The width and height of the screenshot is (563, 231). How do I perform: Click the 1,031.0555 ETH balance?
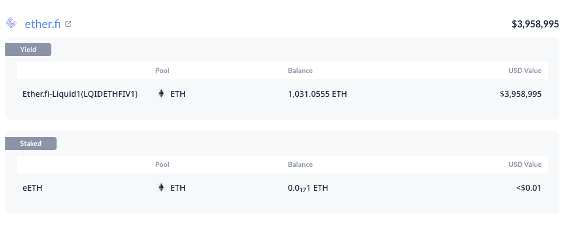(317, 94)
